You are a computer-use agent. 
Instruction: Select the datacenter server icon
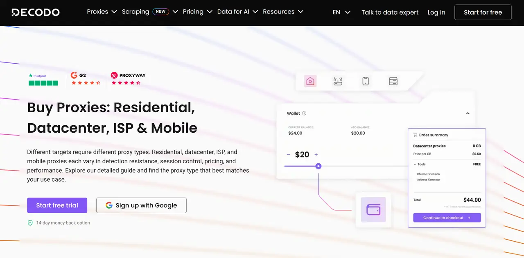coord(393,81)
